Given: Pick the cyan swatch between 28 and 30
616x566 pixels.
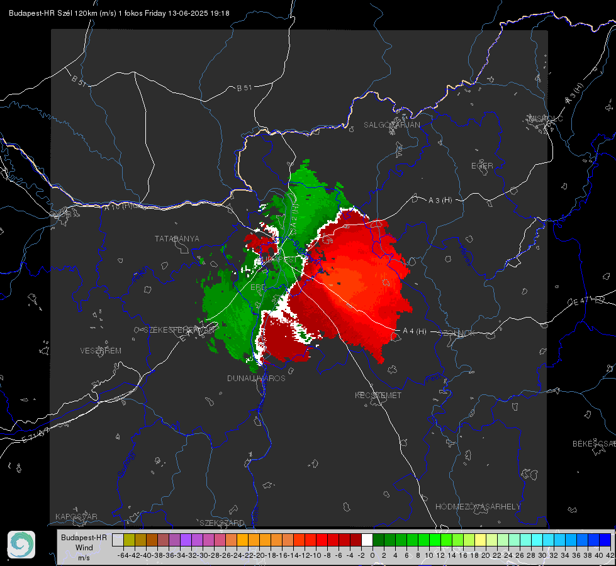Looking at the screenshot, I should click(x=537, y=540).
